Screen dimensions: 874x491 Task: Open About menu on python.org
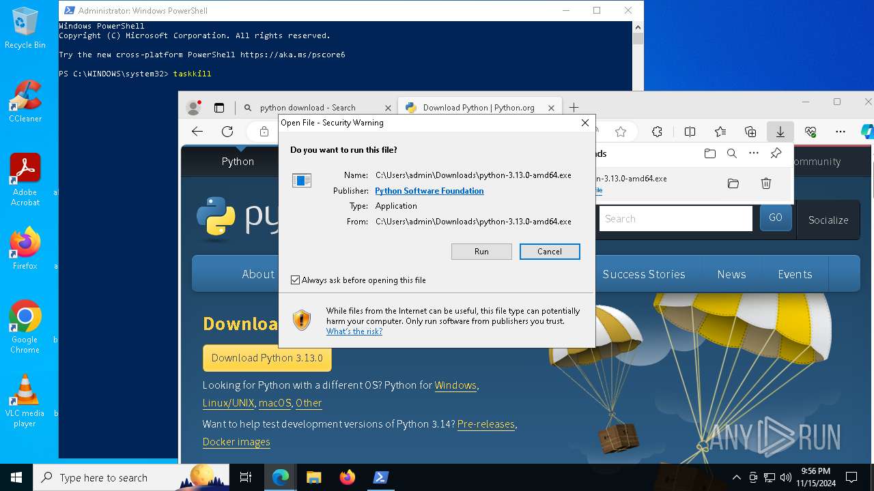pyautogui.click(x=258, y=274)
